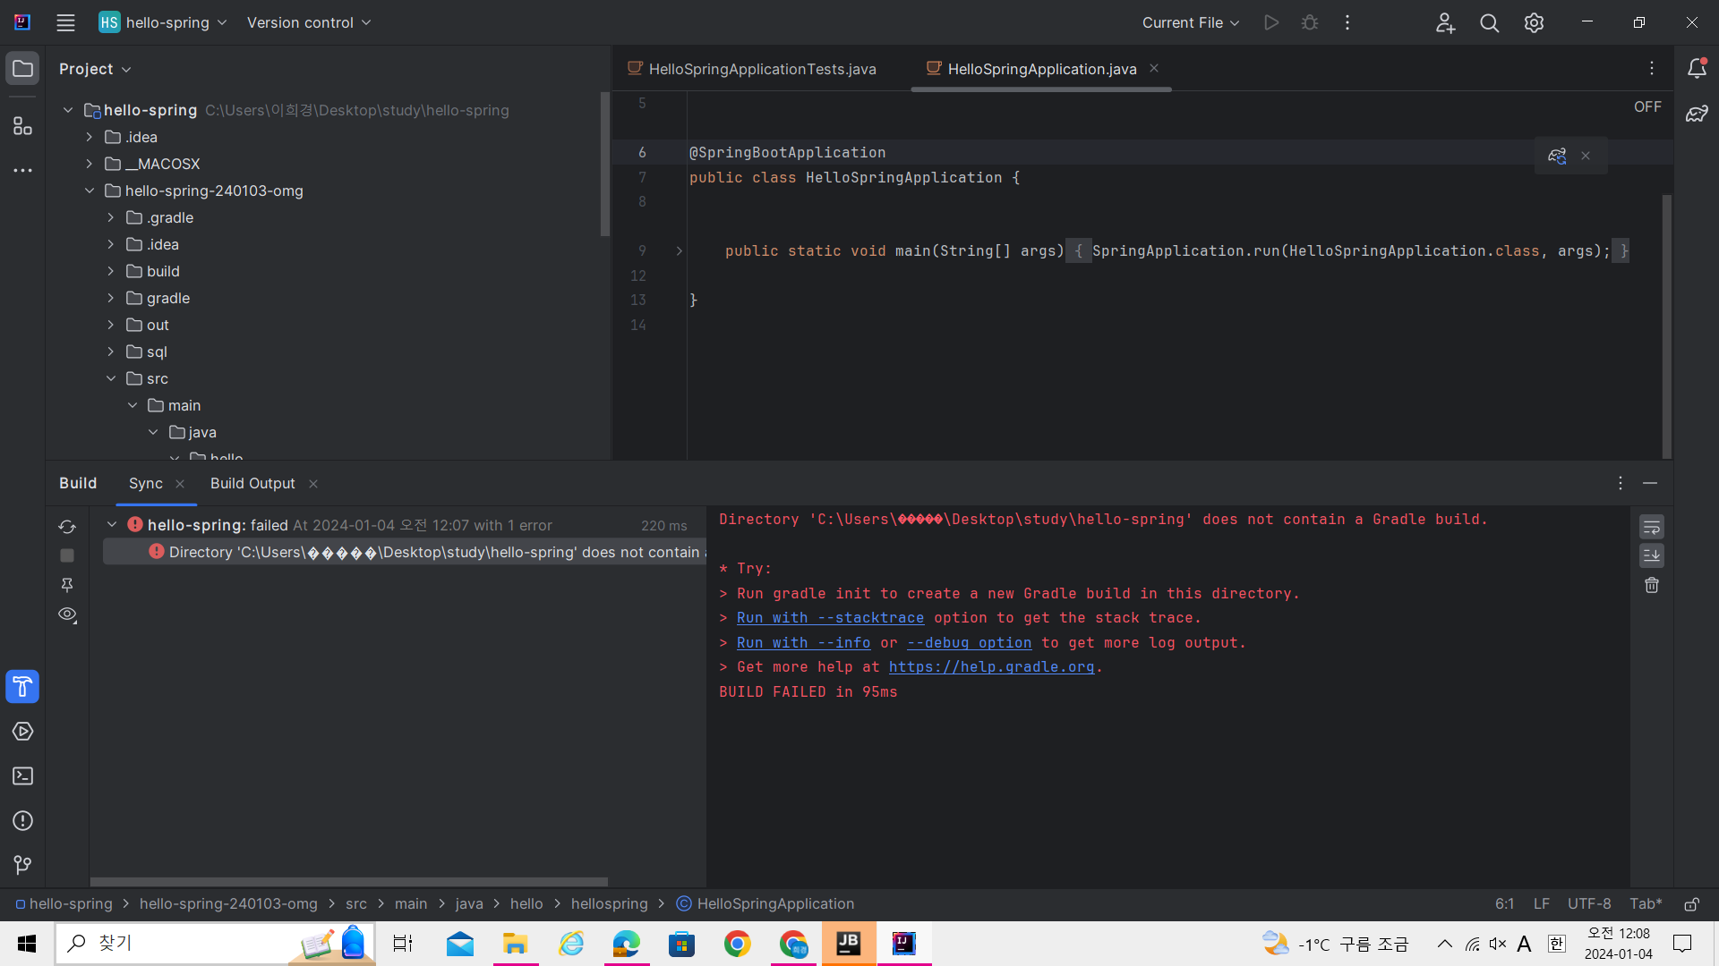
Task: Click the Run button in top toolbar
Action: 1271,22
